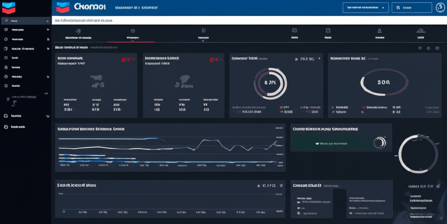Open the dropdown box in the blue header
447x224 pixels.
[x=365, y=7]
